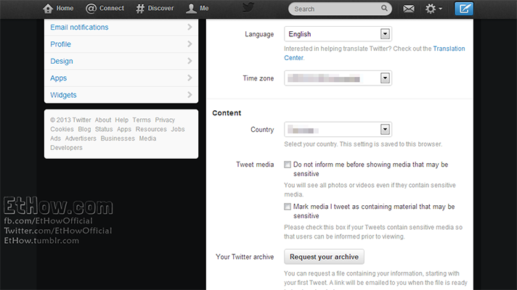The height and width of the screenshot is (290, 517).
Task: Check 'Mark media I tweet' as sensitive
Action: [x=288, y=207]
